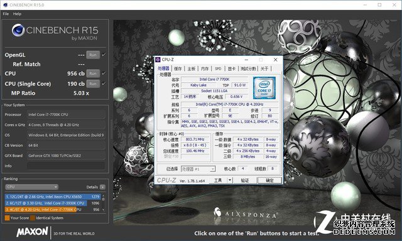Click the 工具 button in CPU-Z
Image resolution: width=402 pixels, height=241 pixels.
pos(218,180)
